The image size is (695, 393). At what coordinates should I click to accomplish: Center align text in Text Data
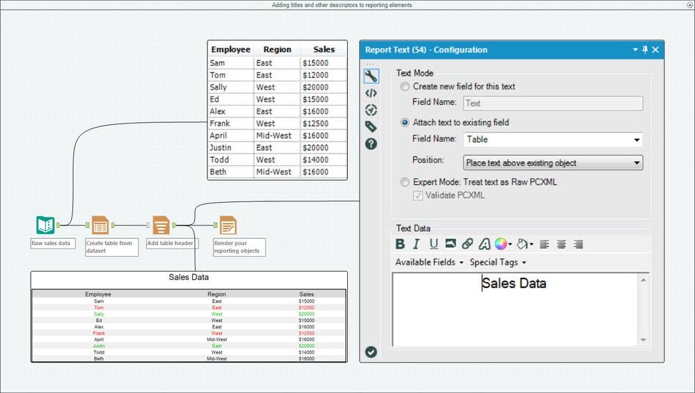pyautogui.click(x=561, y=244)
